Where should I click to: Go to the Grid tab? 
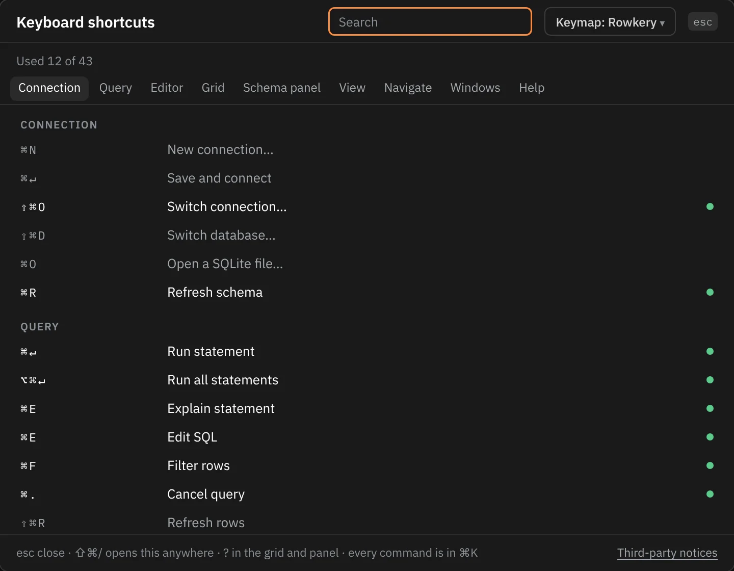coord(213,88)
